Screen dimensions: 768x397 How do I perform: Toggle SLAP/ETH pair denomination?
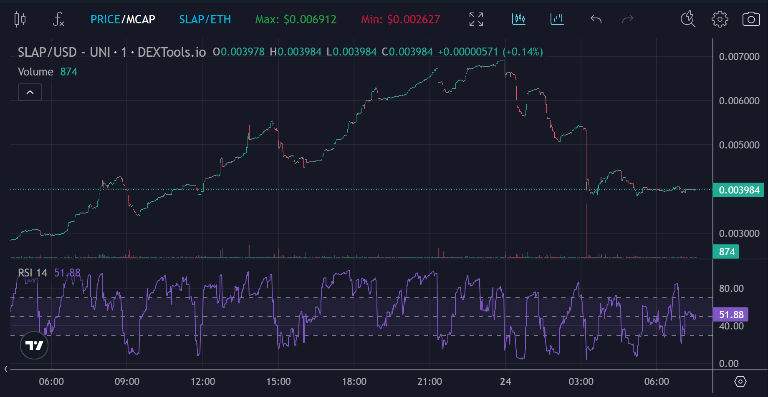pyautogui.click(x=205, y=19)
